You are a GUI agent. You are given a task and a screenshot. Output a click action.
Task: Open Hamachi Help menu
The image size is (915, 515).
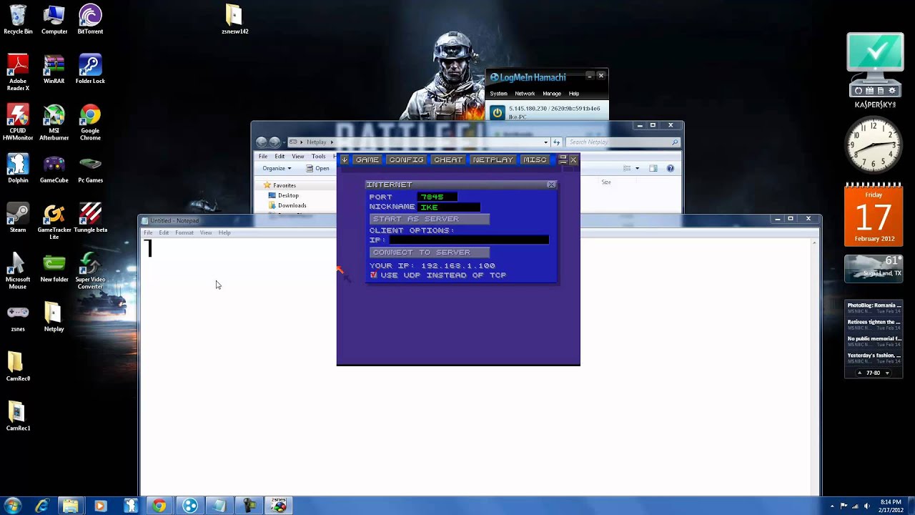point(574,94)
